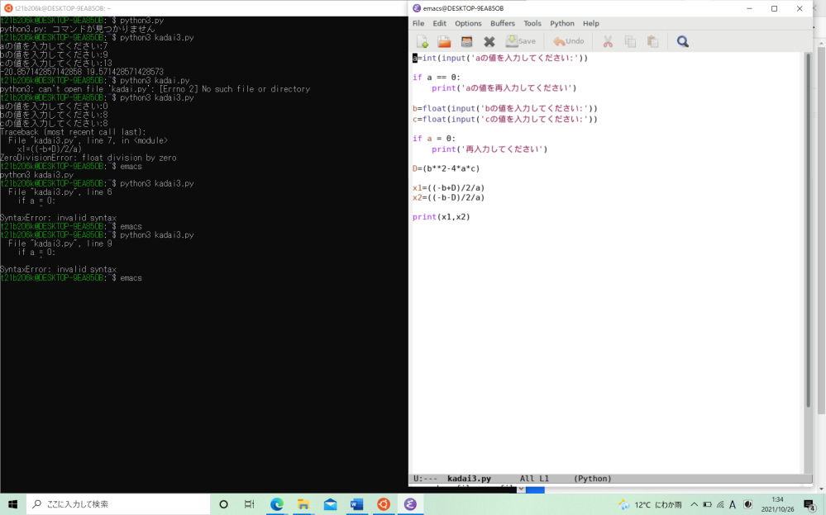The height and width of the screenshot is (515, 826).
Task: Click the Task View icon on taskbar
Action: pos(250,504)
